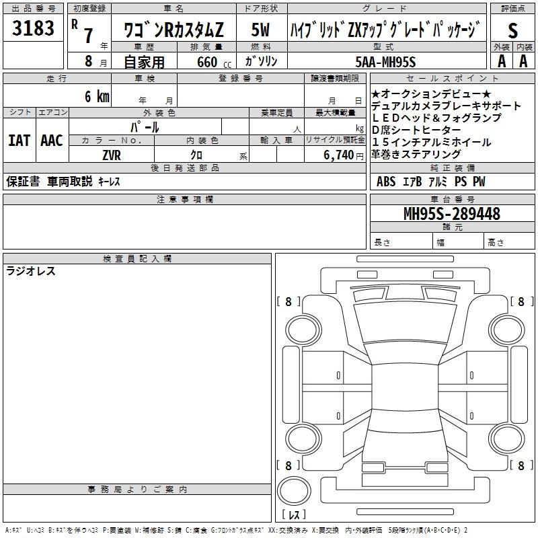This screenshot has height=538, width=538.
Task: Click the bottom-right [8] tire marker
Action: click(x=521, y=465)
